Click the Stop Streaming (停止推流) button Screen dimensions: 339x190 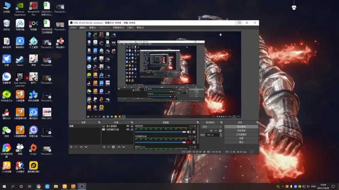[x=241, y=127]
